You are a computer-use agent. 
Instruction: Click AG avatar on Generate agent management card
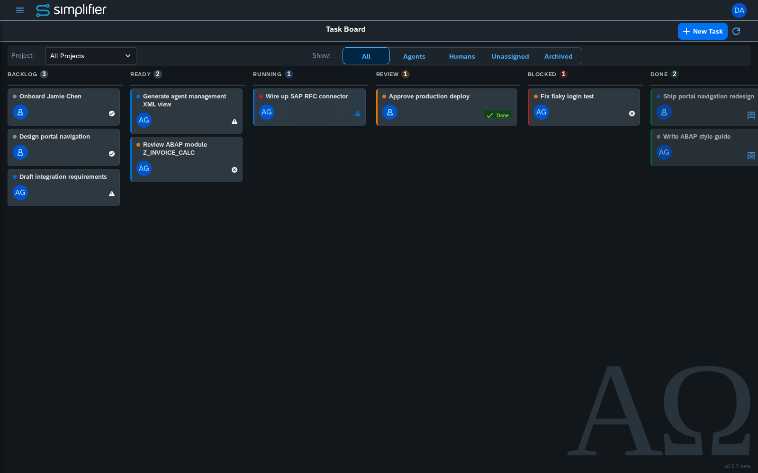[144, 121]
